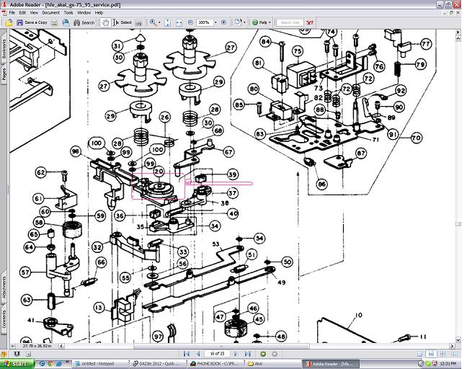Open the View menu
This screenshot has width=467, height=369.
tap(32, 12)
